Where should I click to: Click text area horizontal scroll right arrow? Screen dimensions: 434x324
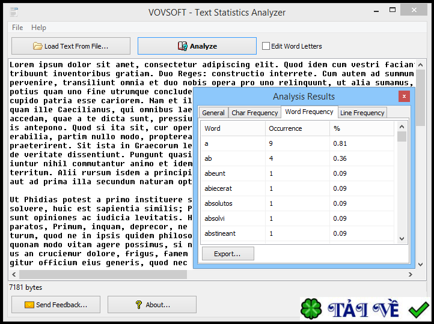411,274
